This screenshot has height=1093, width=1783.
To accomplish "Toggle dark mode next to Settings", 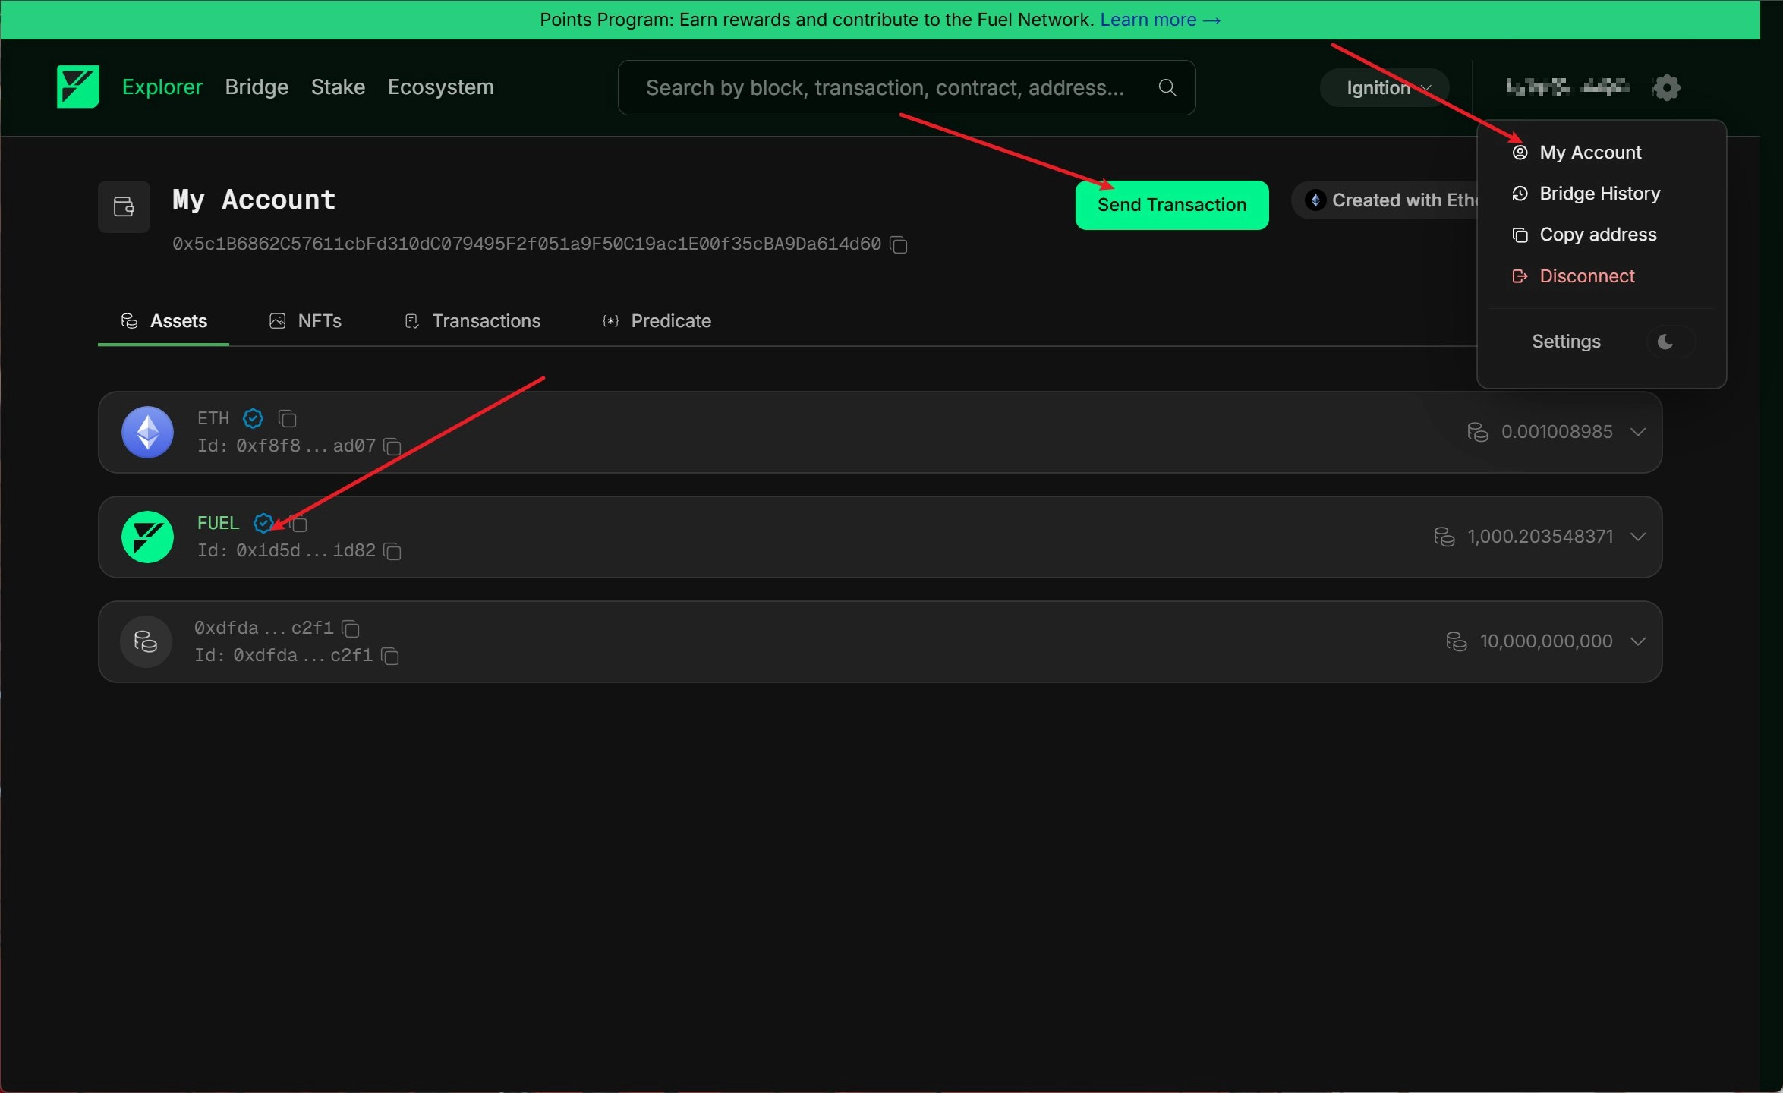I will 1667,342.
